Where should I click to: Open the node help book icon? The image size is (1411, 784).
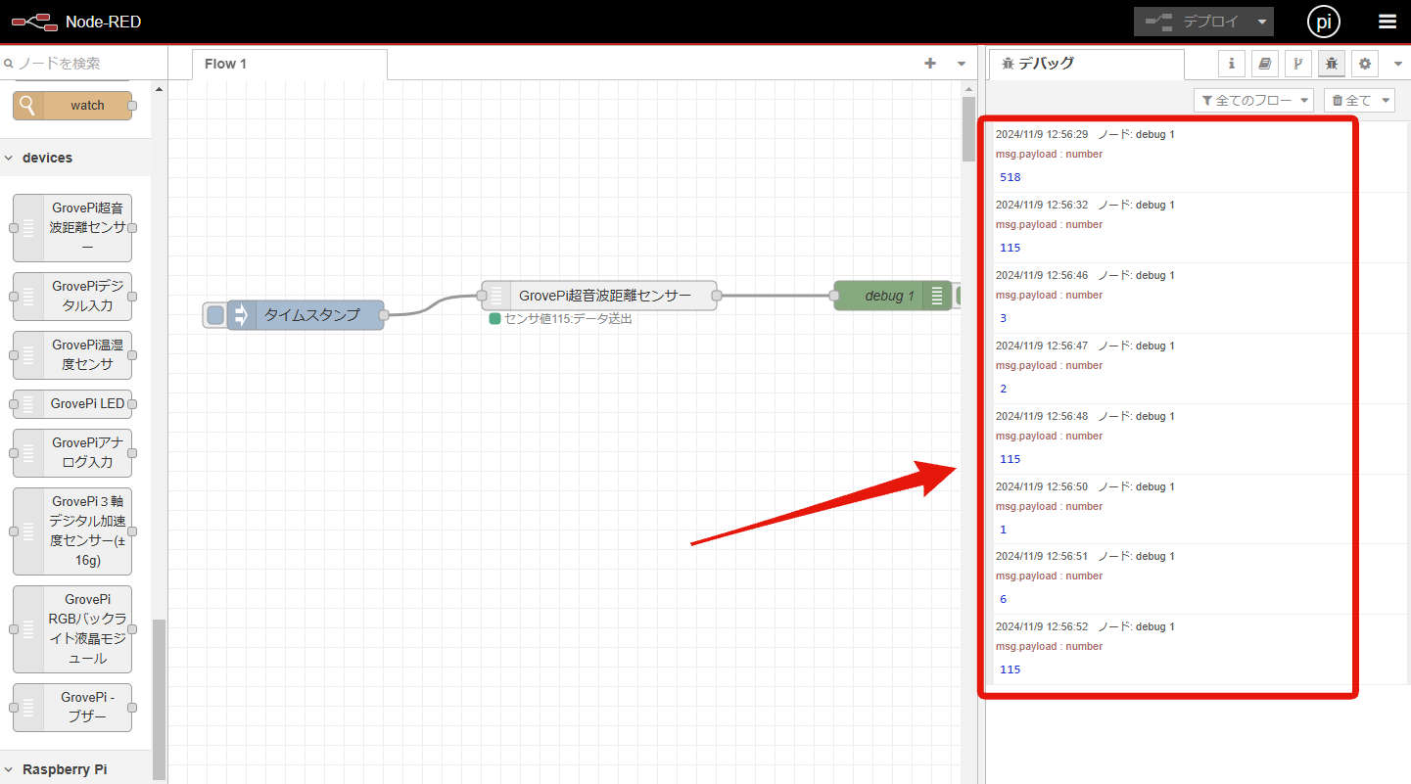click(x=1264, y=64)
